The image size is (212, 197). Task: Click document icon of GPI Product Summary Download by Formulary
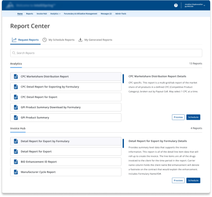(16, 107)
